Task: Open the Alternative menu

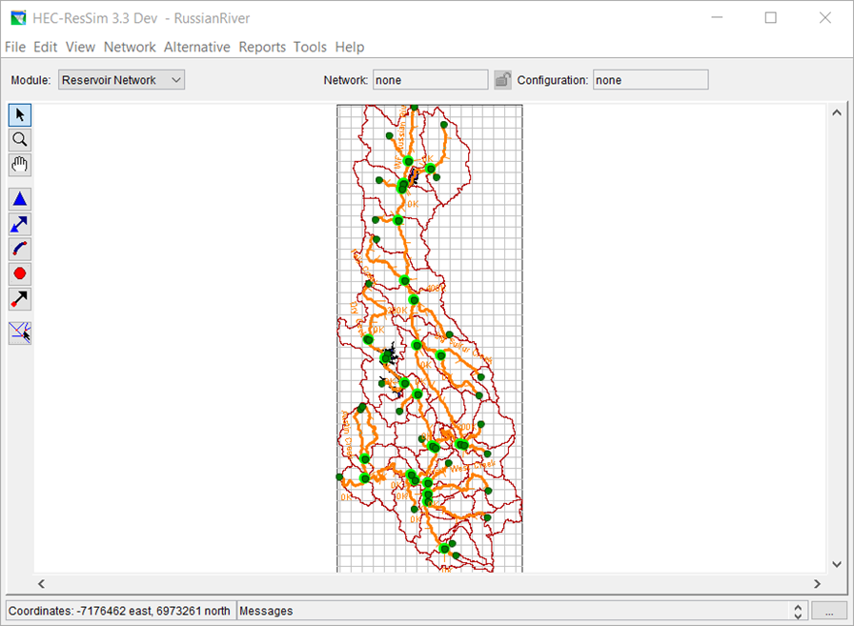Action: pyautogui.click(x=196, y=47)
